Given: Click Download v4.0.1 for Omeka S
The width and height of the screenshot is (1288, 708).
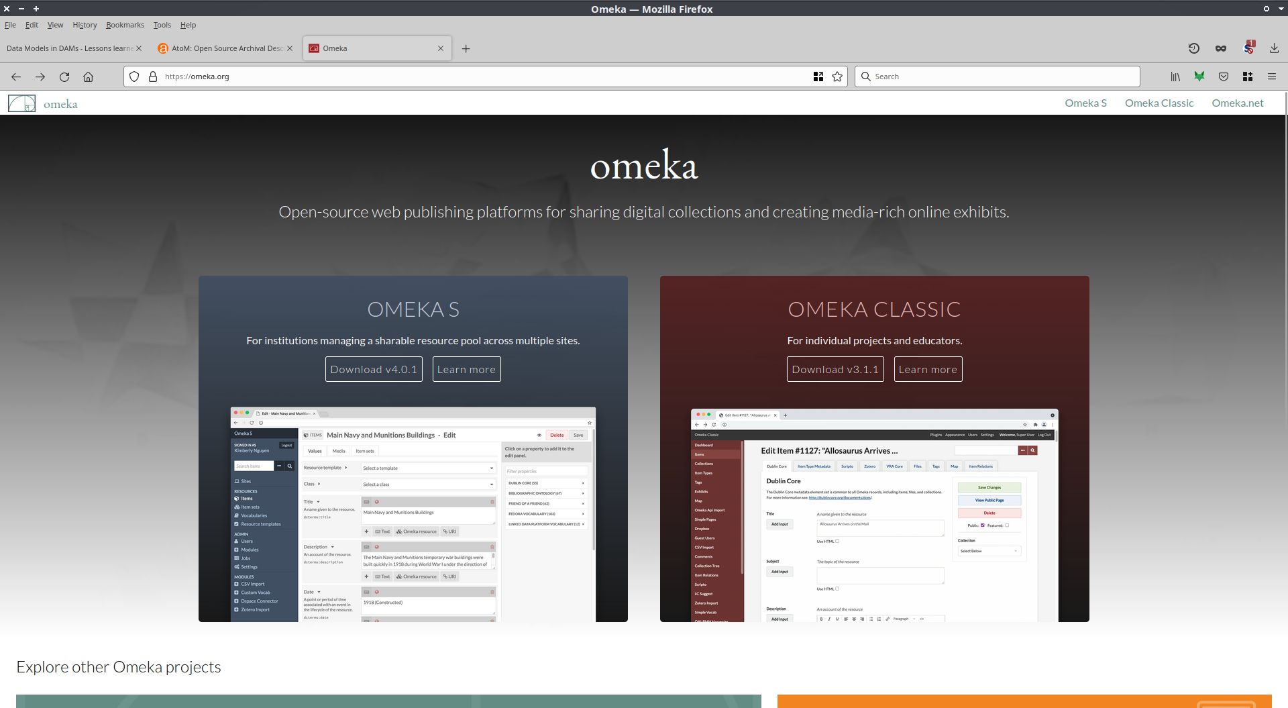Looking at the screenshot, I should [374, 369].
